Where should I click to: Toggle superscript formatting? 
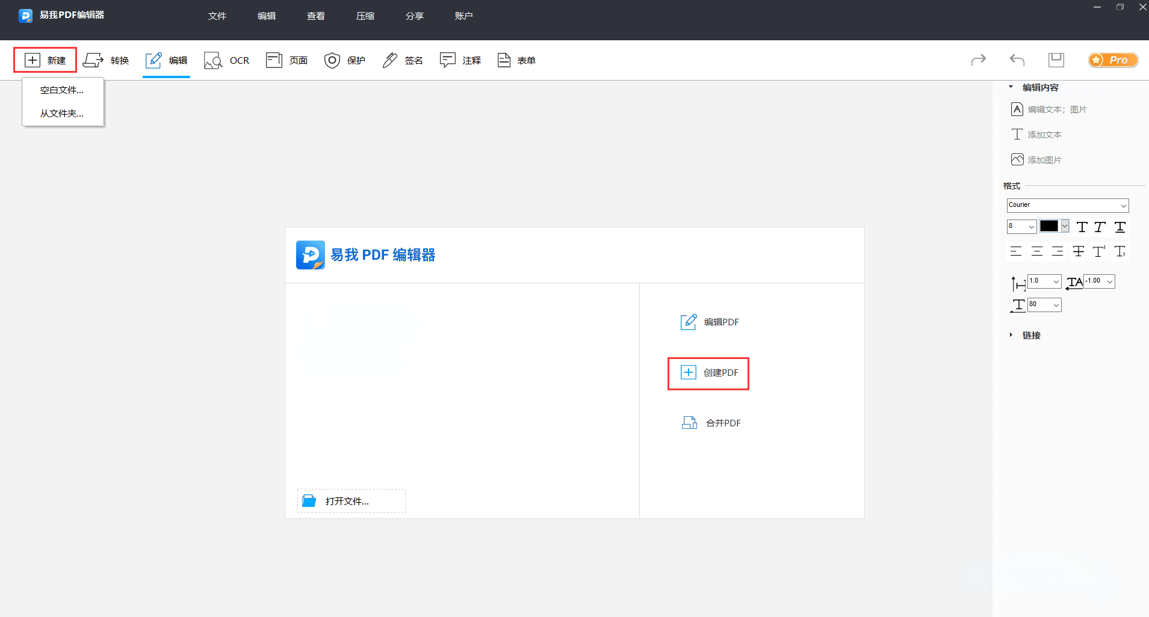[1099, 251]
